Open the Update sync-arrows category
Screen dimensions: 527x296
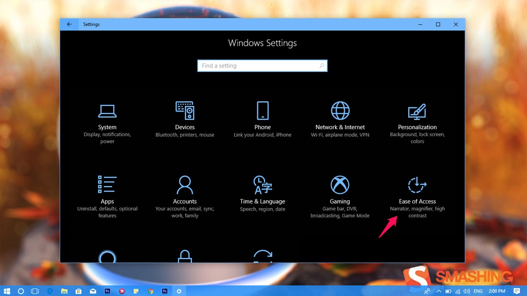tap(262, 256)
